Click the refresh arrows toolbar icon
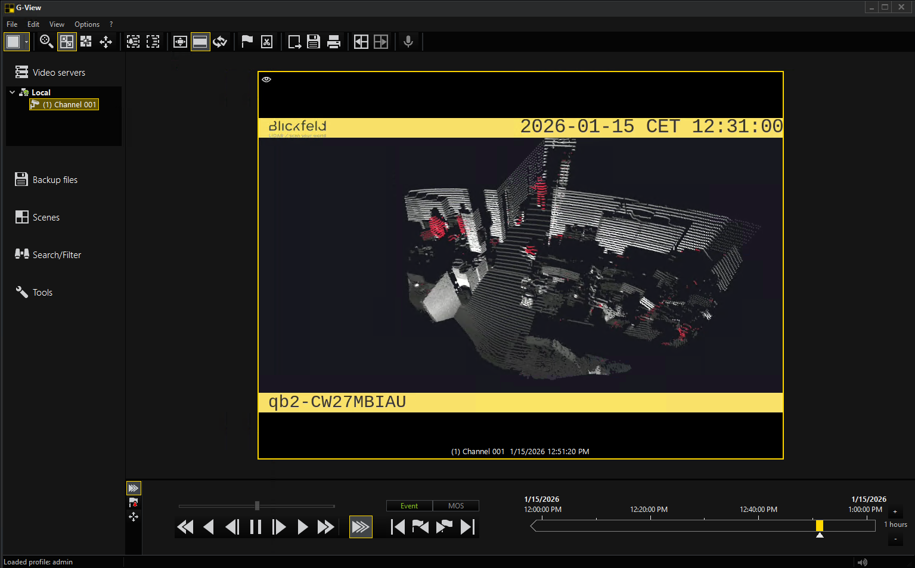 coord(220,42)
